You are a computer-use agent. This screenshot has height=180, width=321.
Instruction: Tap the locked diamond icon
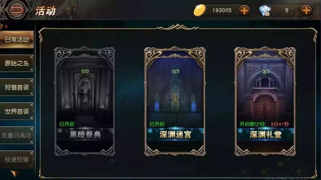pos(265,11)
